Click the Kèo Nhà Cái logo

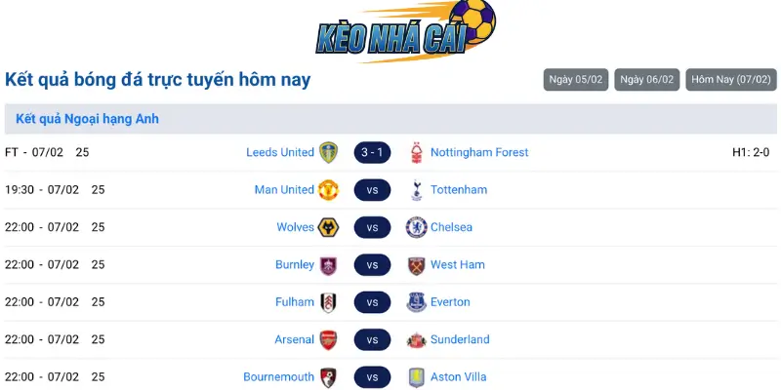tap(404, 31)
